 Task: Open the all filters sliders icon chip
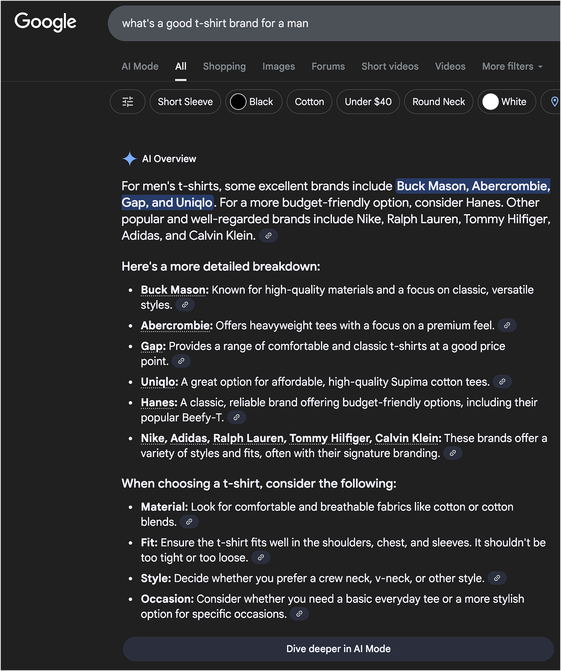pyautogui.click(x=128, y=102)
